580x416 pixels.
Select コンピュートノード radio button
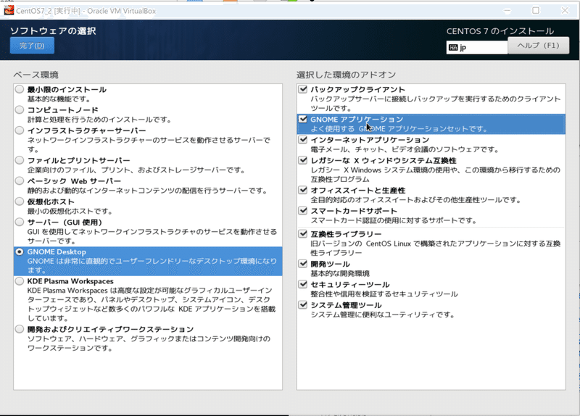point(20,110)
